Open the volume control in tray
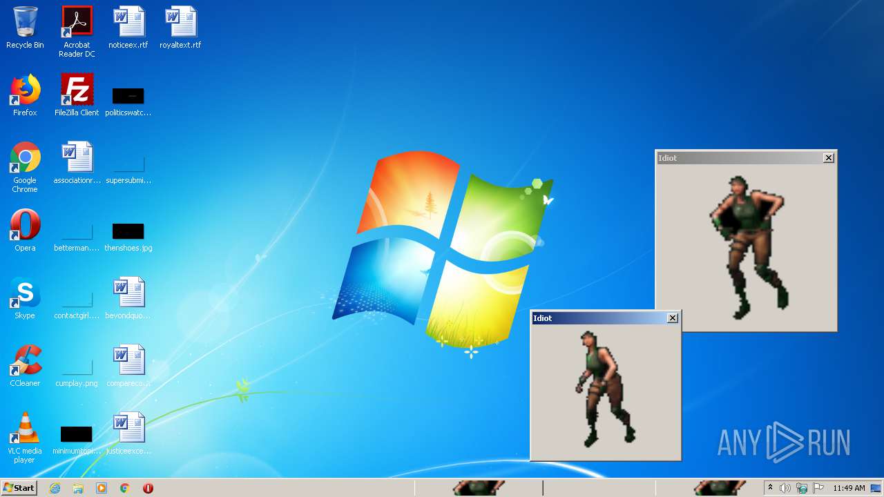The image size is (884, 497). (785, 488)
